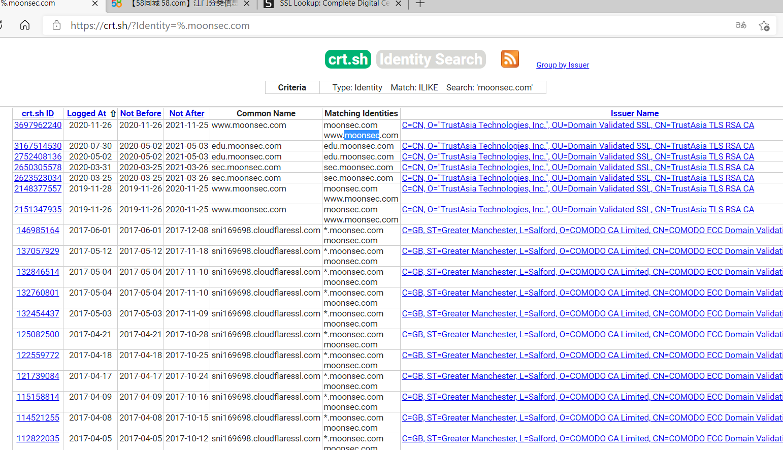Open certificate ID 112822035

point(38,439)
